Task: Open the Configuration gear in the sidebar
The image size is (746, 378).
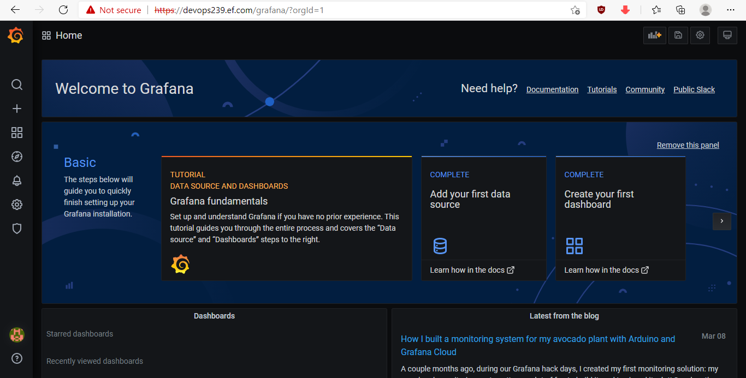Action: [17, 205]
